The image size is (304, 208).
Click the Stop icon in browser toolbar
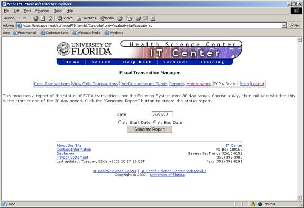[35, 18]
